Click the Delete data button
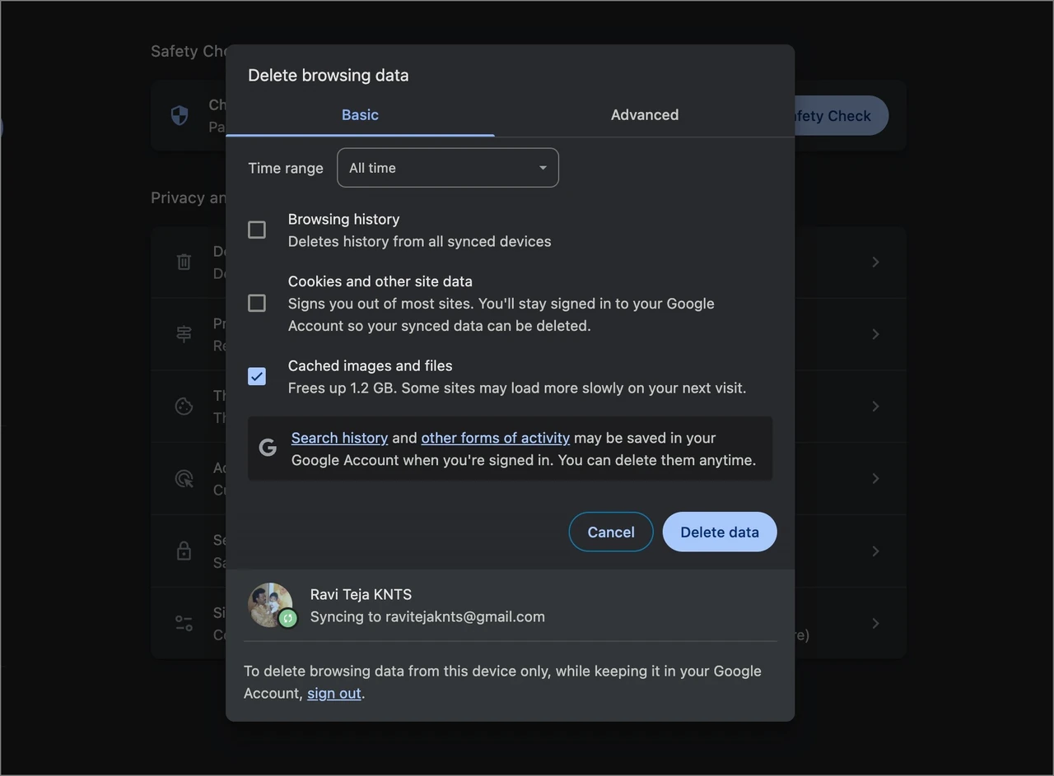Screen dimensions: 1054x776 pyautogui.click(x=720, y=532)
